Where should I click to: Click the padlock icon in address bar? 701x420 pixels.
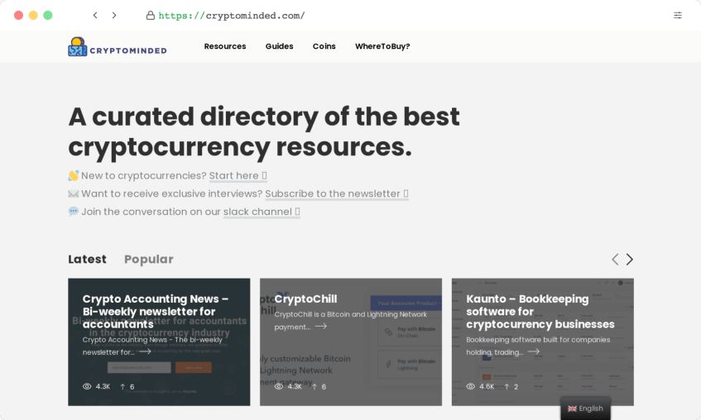pos(151,16)
